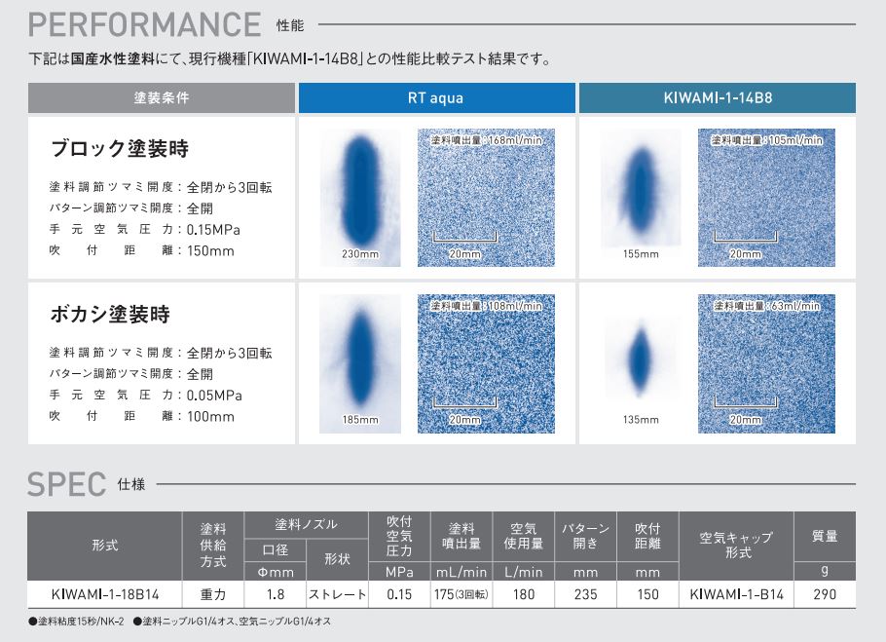This screenshot has width=886, height=642.
Task: Select the Φmm unit cell
Action: tap(276, 571)
